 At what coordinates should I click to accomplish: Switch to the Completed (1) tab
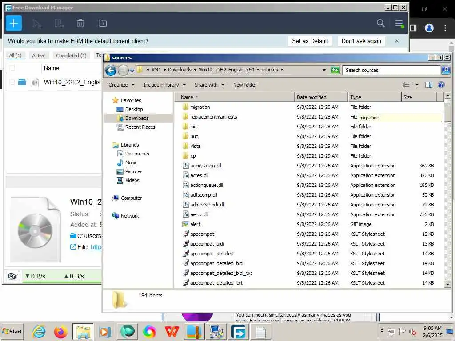tap(71, 56)
